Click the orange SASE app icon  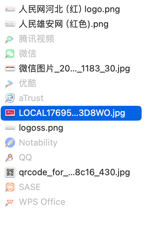click(10, 187)
